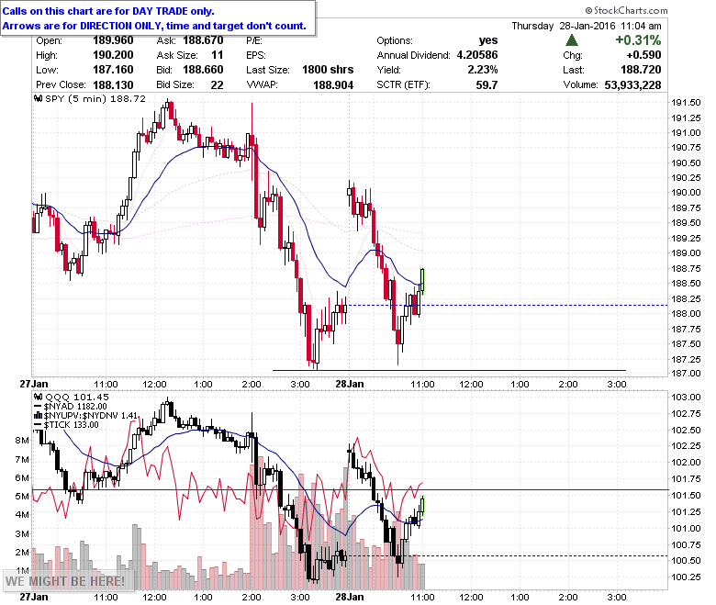Click the Last price '188.720'
The image size is (716, 605).
(x=641, y=70)
